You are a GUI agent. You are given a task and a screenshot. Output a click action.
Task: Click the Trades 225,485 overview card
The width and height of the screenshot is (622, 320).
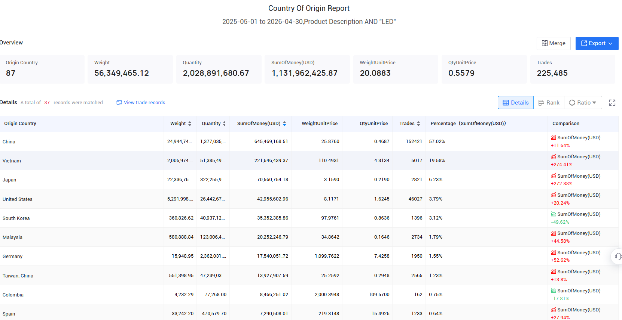[573, 69]
